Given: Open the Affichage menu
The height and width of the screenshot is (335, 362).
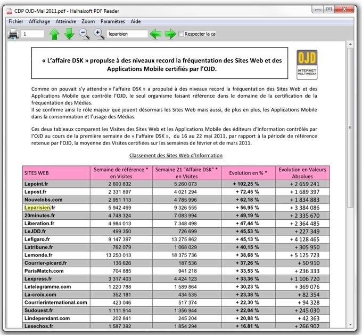Looking at the screenshot, I should pyautogui.click(x=39, y=21).
